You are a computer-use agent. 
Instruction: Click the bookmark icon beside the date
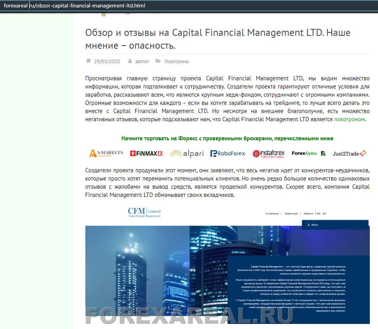[88, 61]
